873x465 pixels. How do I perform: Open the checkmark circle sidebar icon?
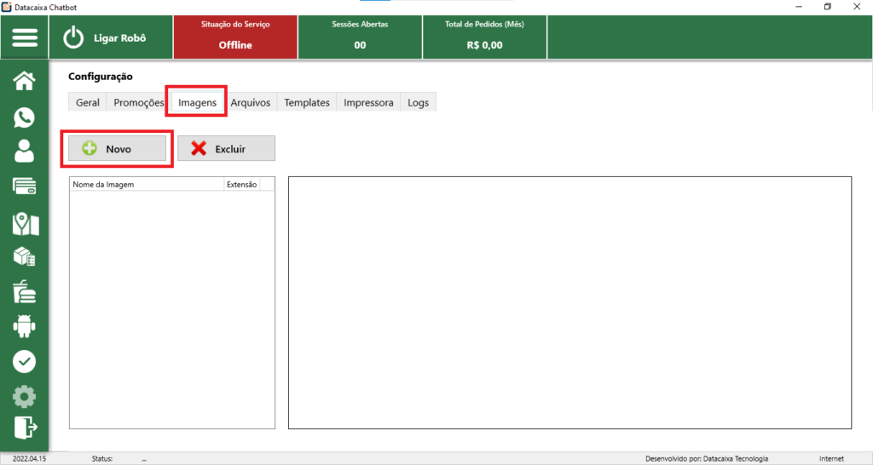point(25,361)
